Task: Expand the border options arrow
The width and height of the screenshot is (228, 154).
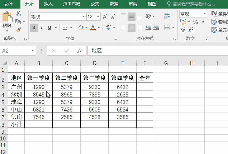Action: (x=71, y=28)
